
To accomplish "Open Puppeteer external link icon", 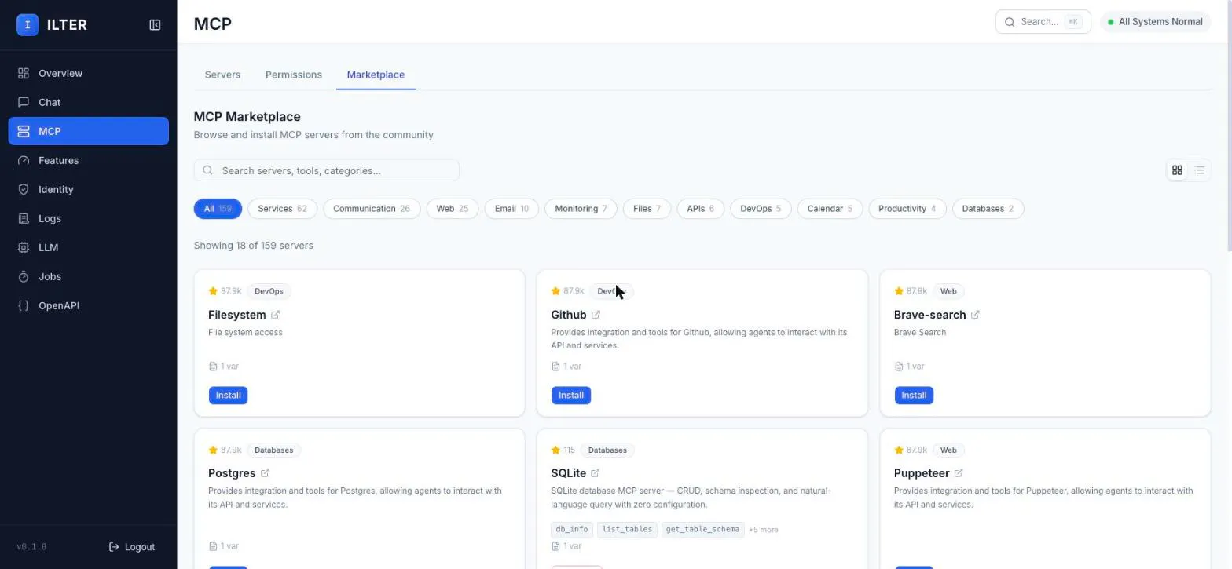I will (x=959, y=473).
